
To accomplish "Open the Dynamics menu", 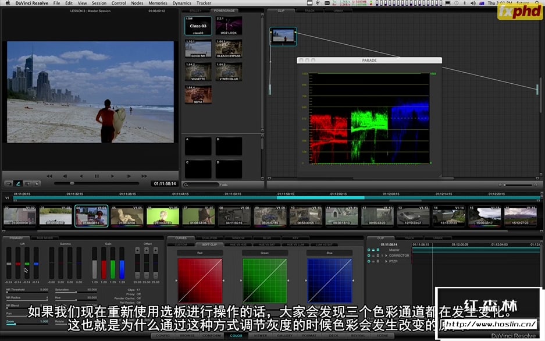I will pyautogui.click(x=182, y=3).
